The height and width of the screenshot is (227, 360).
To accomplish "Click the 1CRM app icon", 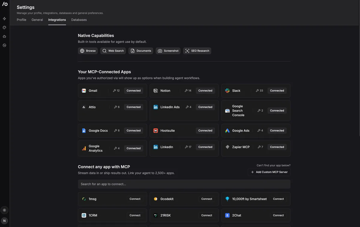I will click(x=84, y=215).
